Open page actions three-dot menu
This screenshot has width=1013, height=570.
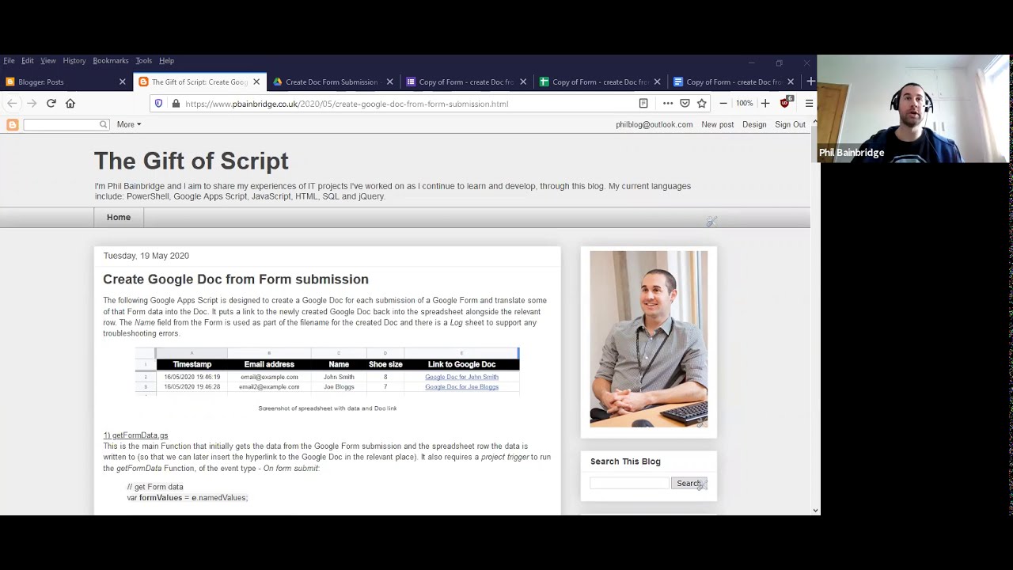point(668,104)
